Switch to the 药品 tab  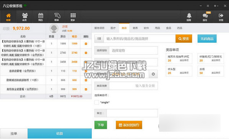[x=180, y=28]
